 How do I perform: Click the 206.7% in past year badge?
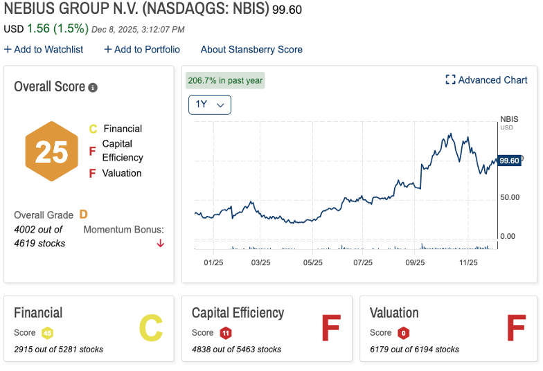tap(224, 80)
